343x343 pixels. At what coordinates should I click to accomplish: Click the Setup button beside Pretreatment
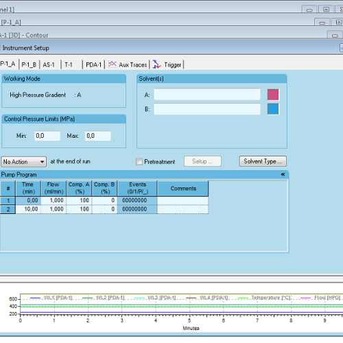[202, 161]
